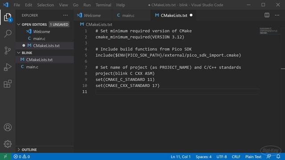This screenshot has height=160, width=285.
Task: Open the File menu
Action: click(x=17, y=5)
